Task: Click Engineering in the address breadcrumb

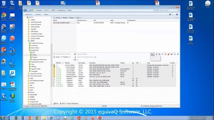Action: (61, 10)
